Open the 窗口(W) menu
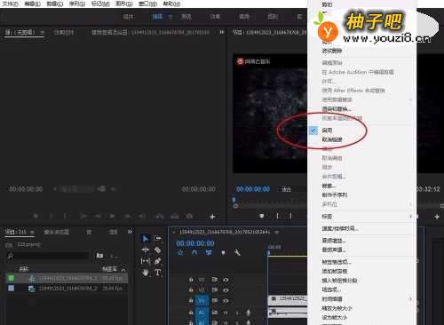Viewport: 444px width, 325px height. pos(147,4)
